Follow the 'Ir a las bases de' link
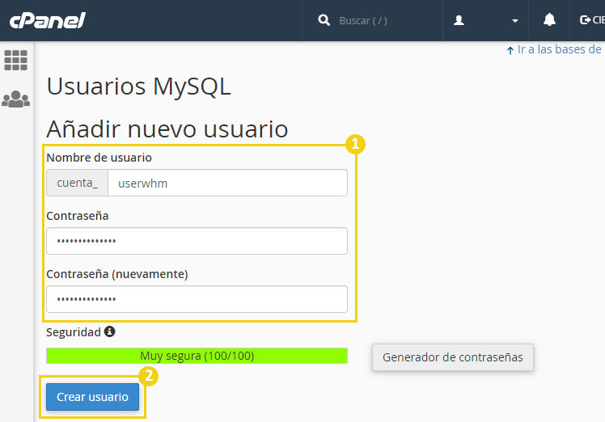The height and width of the screenshot is (422, 605). (559, 49)
